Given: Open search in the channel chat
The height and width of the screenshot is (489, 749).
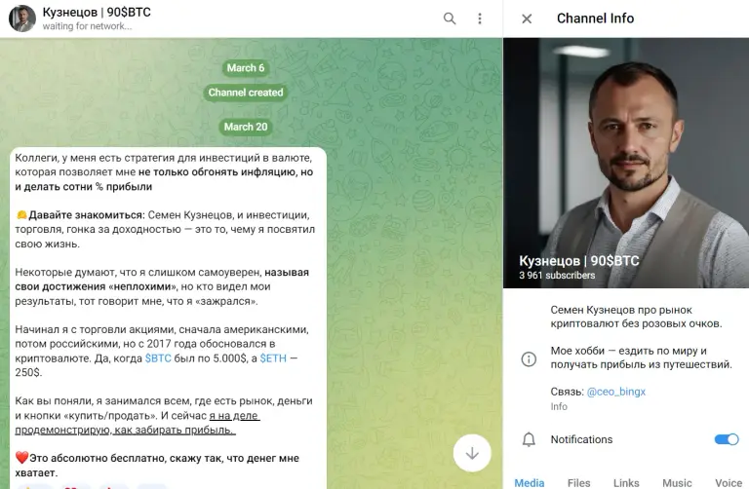Looking at the screenshot, I should (449, 19).
